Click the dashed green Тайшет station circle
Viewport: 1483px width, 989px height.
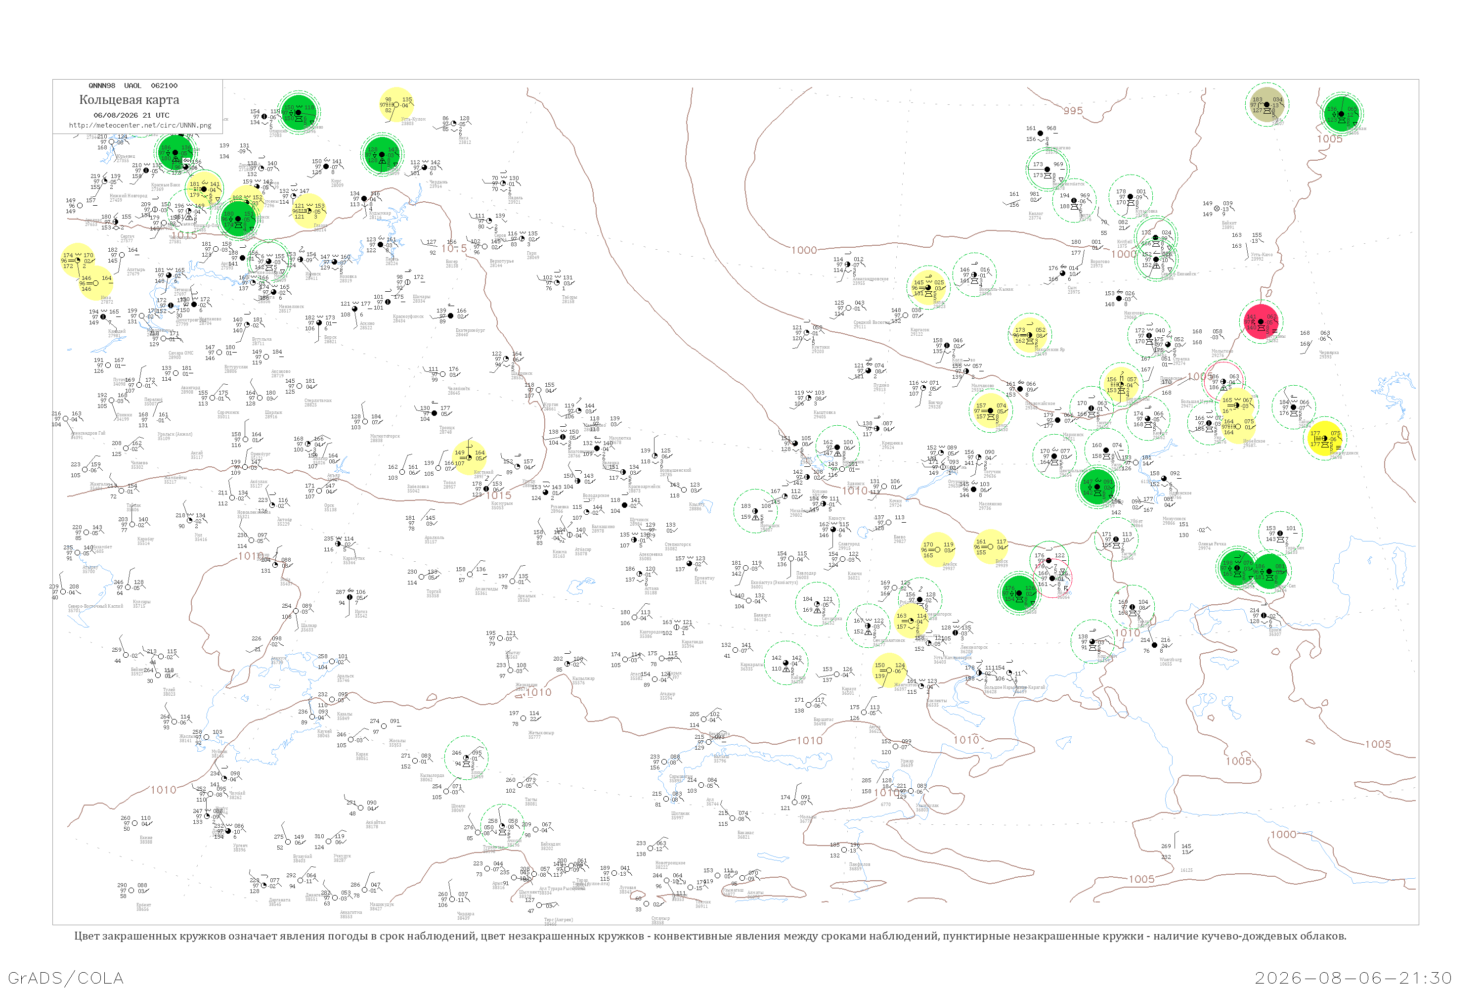(1294, 407)
